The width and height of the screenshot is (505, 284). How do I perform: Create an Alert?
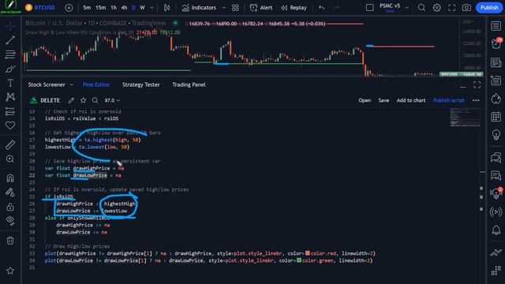point(261,8)
